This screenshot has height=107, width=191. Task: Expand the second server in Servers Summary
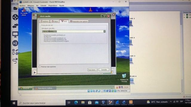[x=184, y=18]
